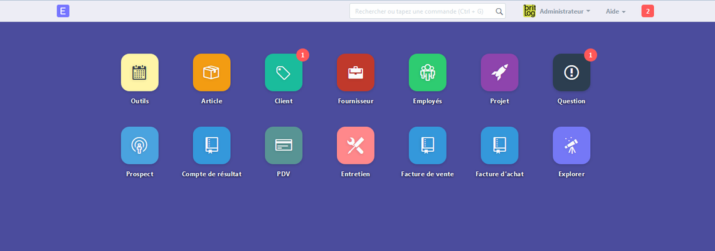Click the notification badge on Question
Screen dimensions: 715x251
(x=591, y=55)
